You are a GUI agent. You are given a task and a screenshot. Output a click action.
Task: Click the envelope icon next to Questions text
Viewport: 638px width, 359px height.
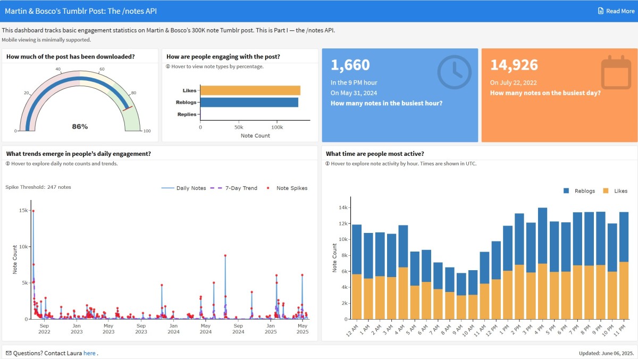coord(9,353)
